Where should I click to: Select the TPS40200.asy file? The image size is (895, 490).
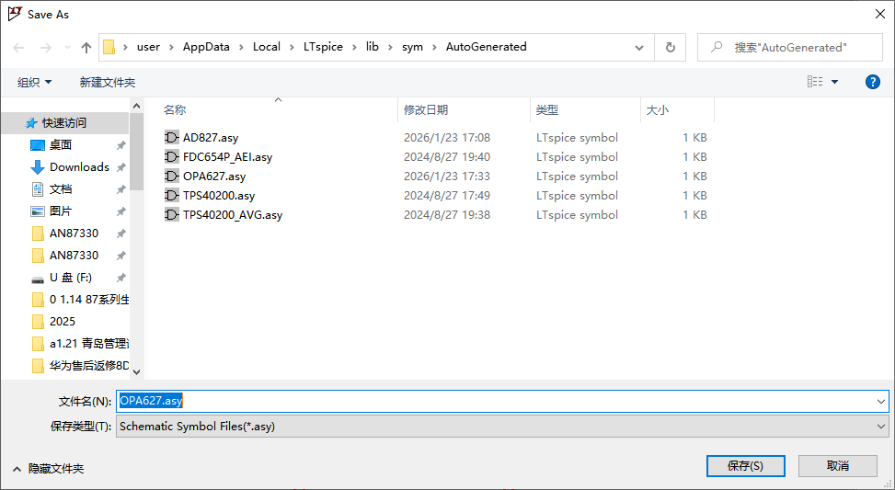(x=219, y=196)
